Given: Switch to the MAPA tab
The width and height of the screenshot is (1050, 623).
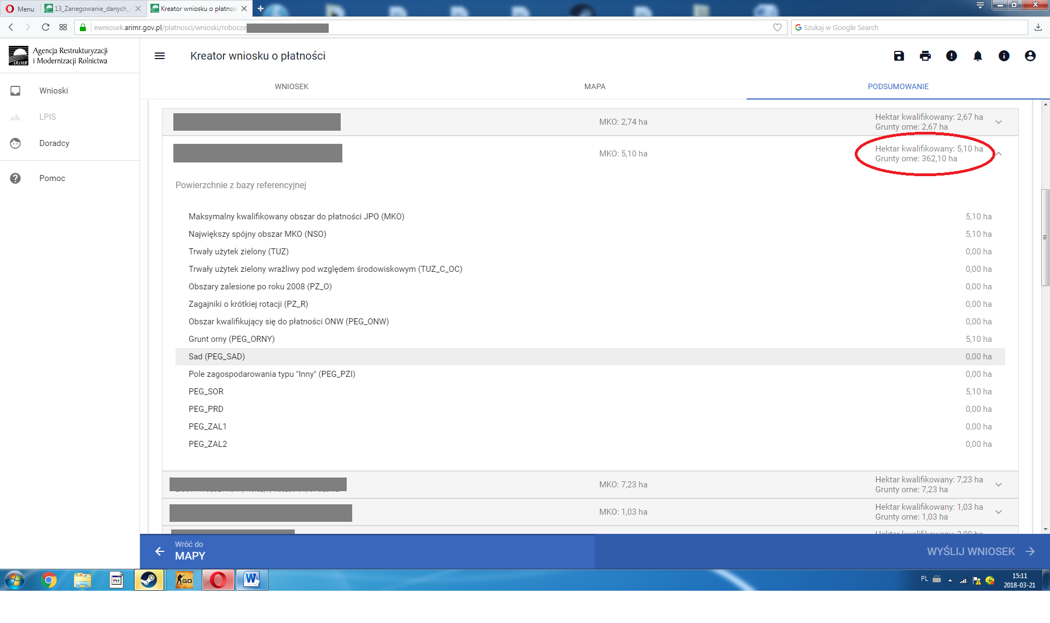Looking at the screenshot, I should (x=594, y=86).
